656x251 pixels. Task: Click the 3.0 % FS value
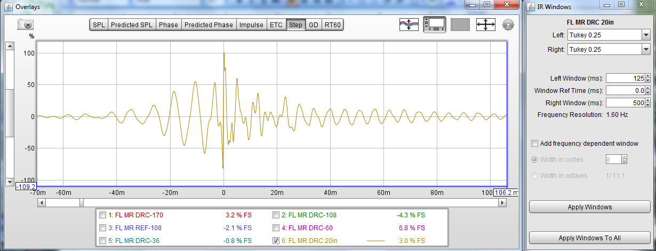coord(412,241)
